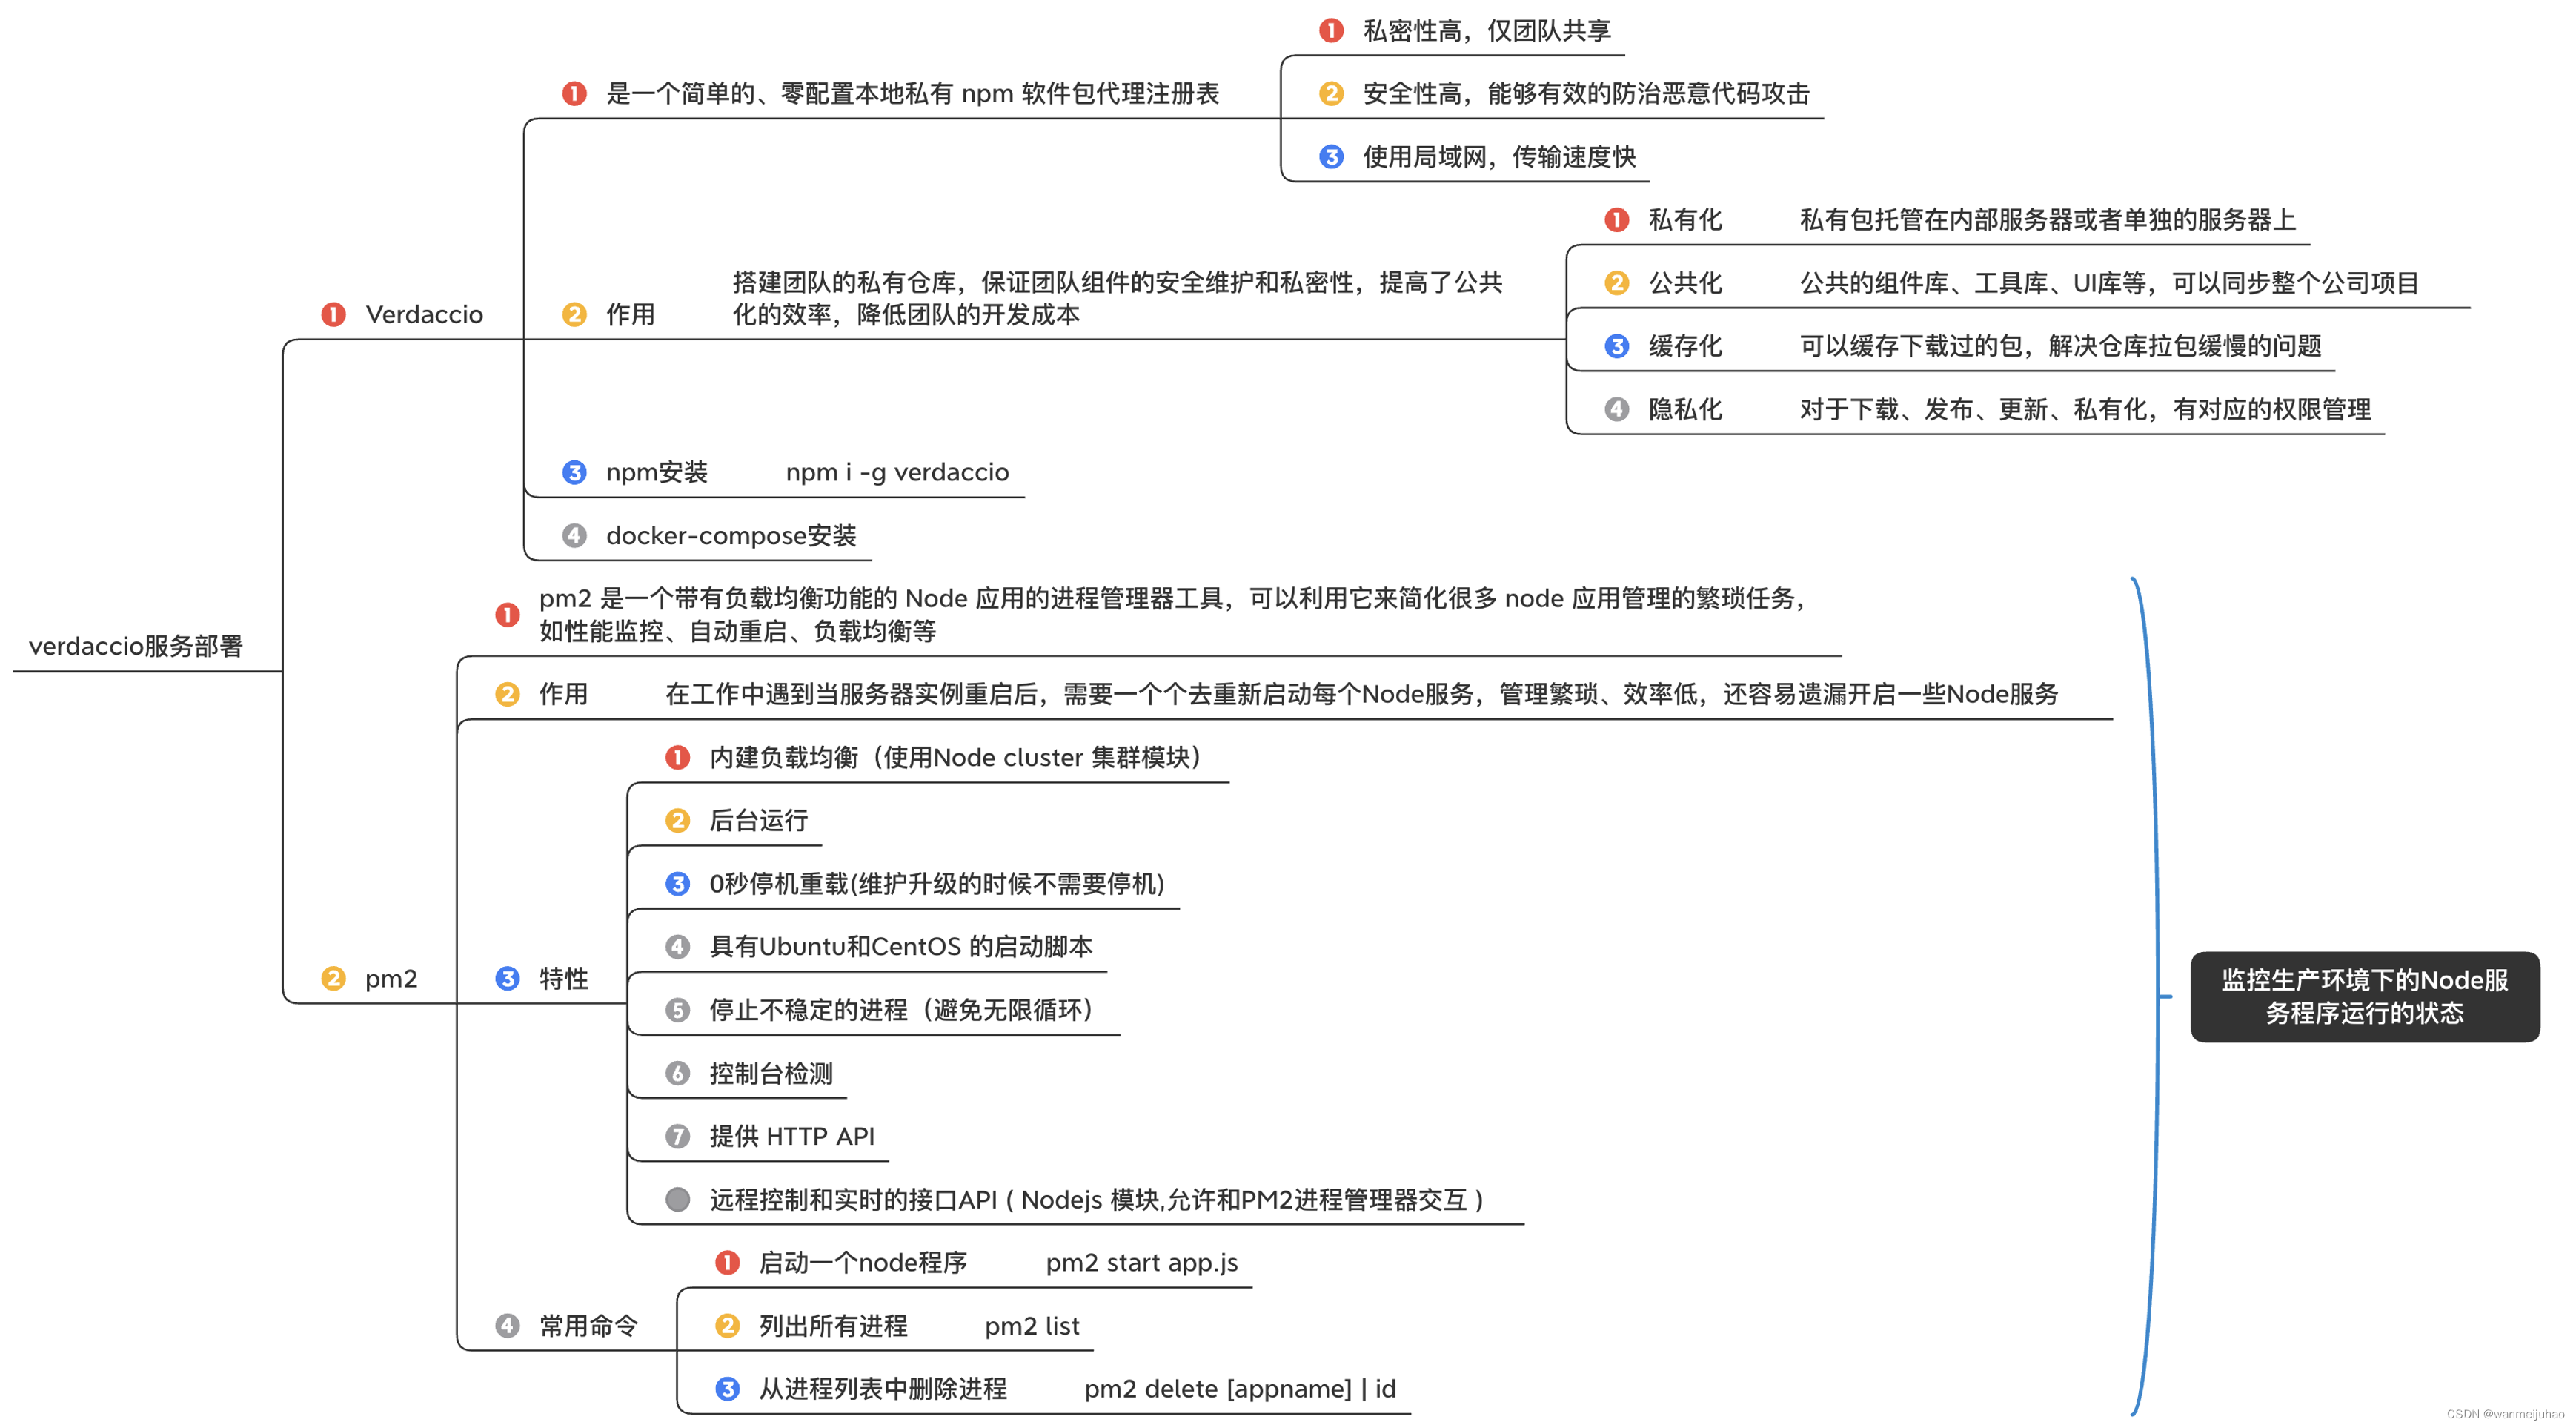Screen dimensions: 2576x1428
Task: Select pm2's 作用 node
Action: tap(563, 693)
